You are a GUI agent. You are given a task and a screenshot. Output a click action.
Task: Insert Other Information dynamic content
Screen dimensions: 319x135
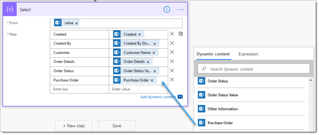(x=222, y=109)
